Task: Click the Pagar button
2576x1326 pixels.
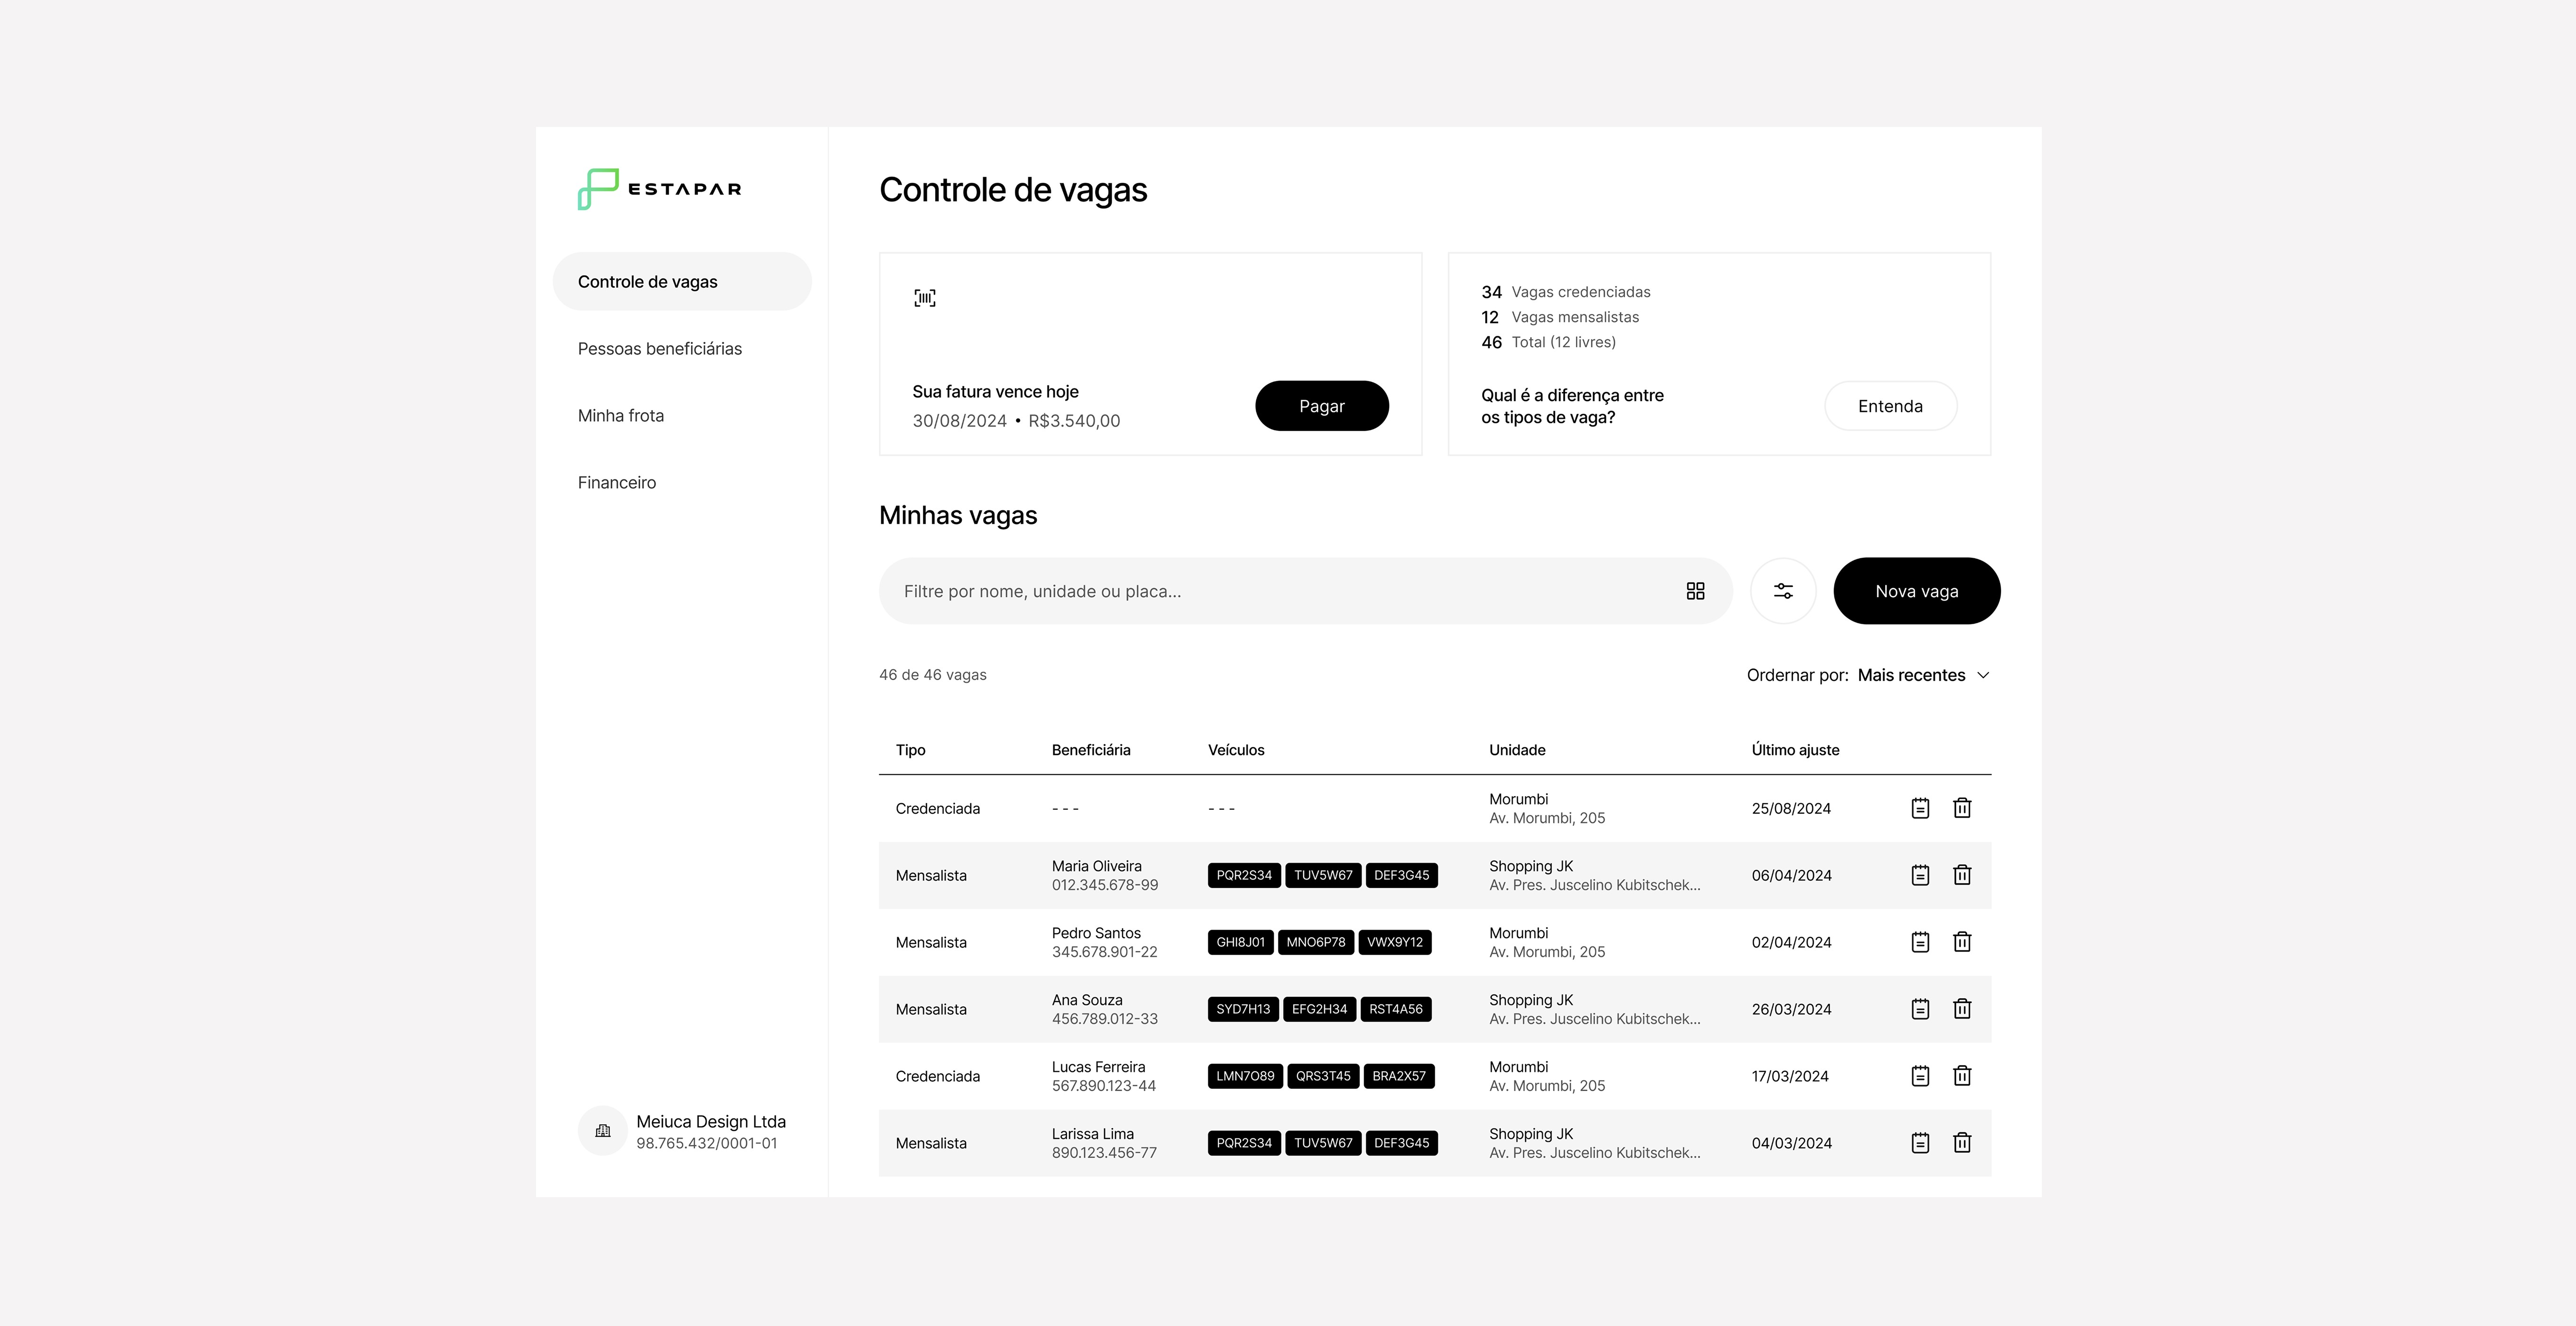Action: [x=1322, y=406]
